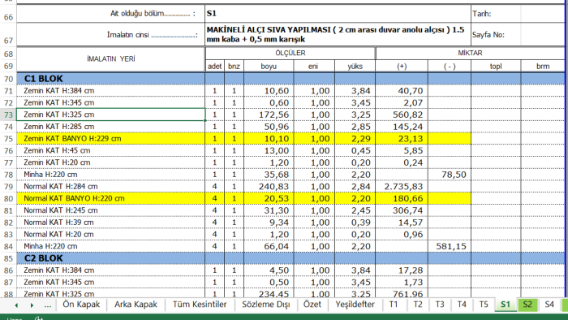Open hidden sheets list via ellipsis button

(47, 305)
